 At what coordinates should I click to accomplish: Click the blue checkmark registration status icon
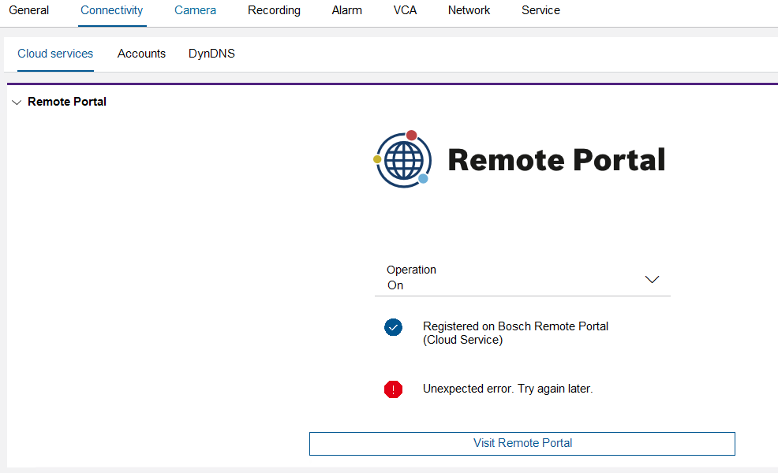pyautogui.click(x=393, y=327)
